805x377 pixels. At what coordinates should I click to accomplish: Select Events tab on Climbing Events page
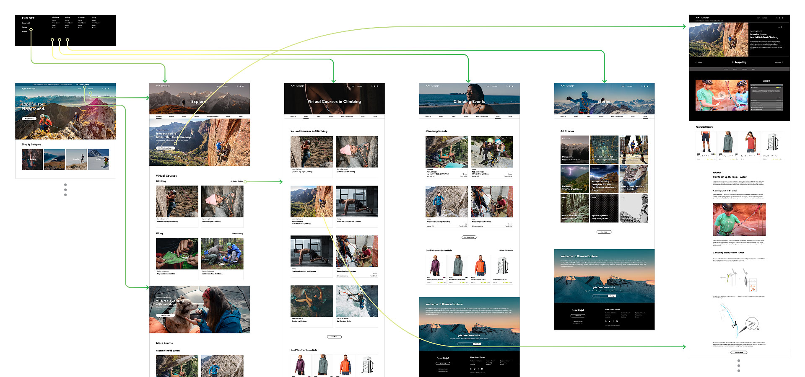(498, 116)
